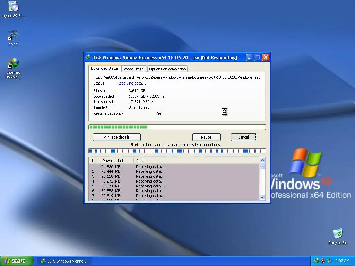Click the 1.187 GB downloaded value
Screen dimensions: 355x266
coord(148,96)
